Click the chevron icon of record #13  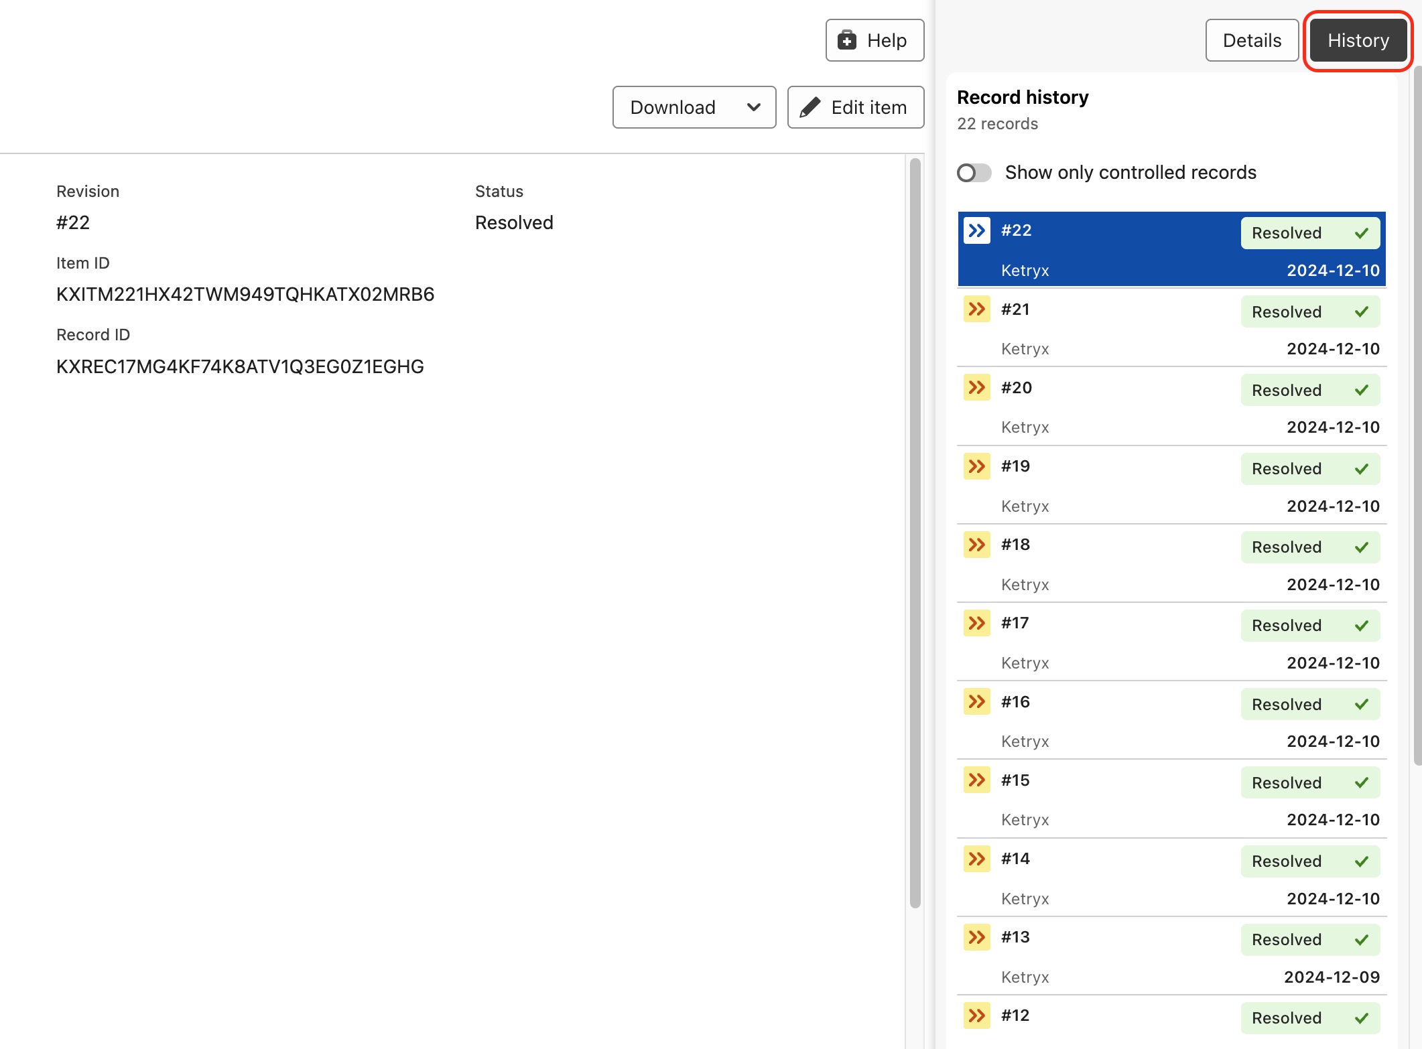tap(977, 937)
